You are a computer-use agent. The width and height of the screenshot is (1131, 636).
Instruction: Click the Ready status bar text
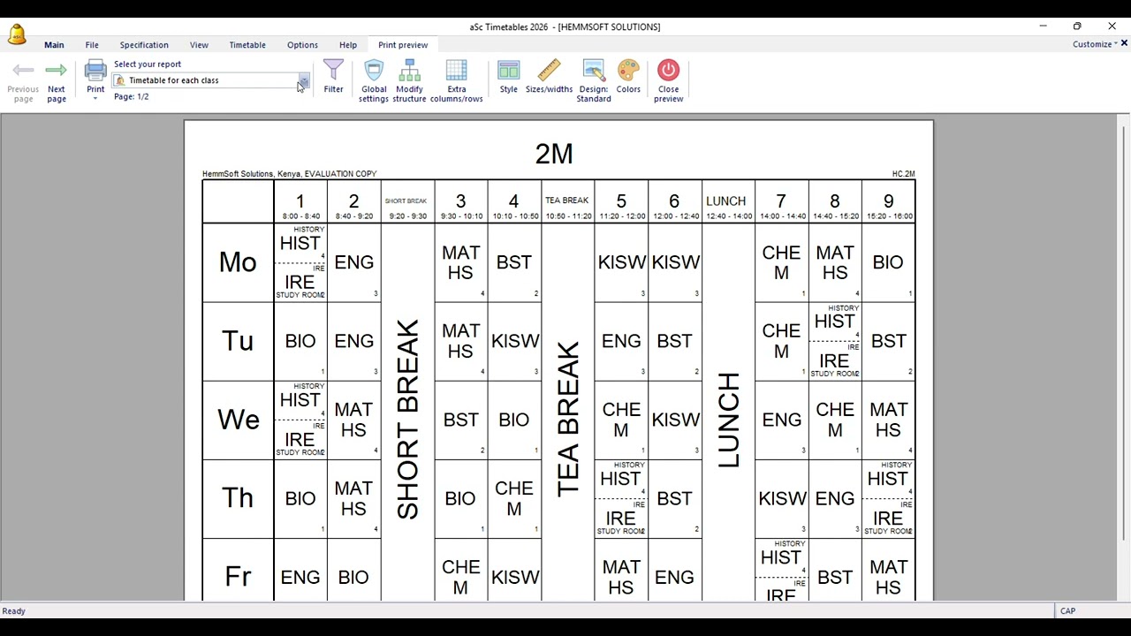(14, 611)
